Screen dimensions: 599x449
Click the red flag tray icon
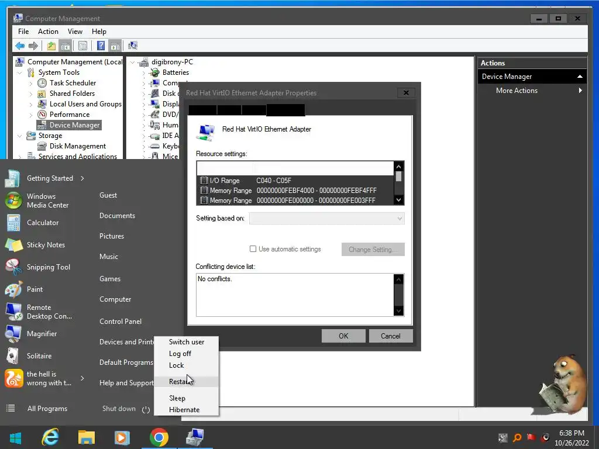531,437
